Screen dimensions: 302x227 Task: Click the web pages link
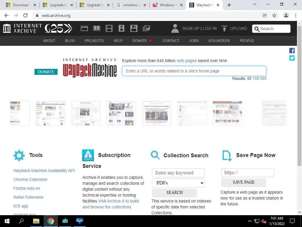(x=186, y=61)
